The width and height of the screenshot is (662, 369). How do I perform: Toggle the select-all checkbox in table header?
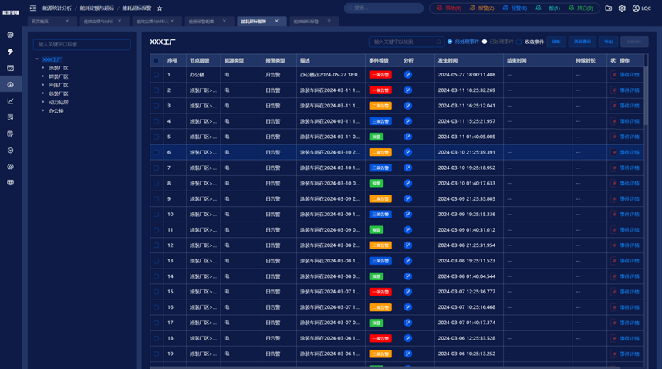(x=156, y=60)
